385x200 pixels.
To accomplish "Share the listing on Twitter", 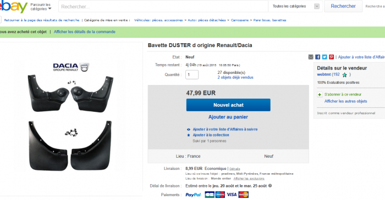I will coord(324,57).
